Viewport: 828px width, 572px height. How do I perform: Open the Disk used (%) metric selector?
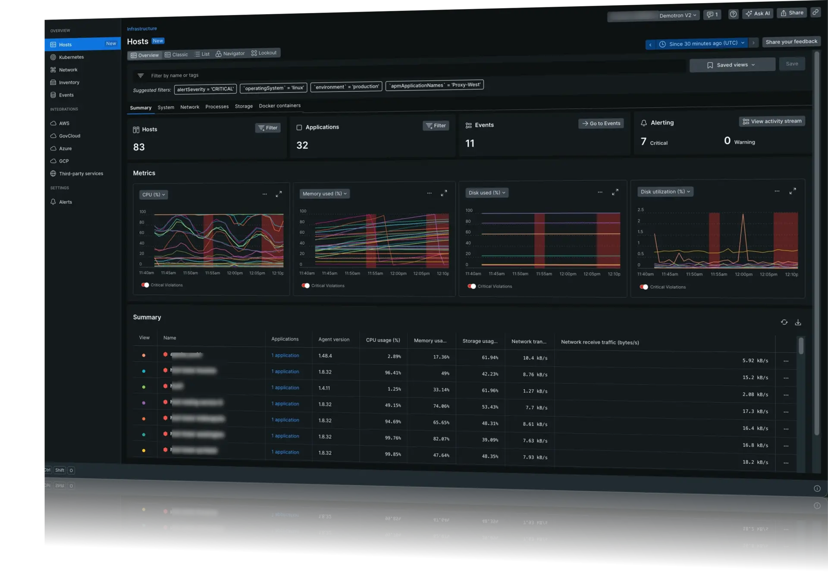coord(487,193)
